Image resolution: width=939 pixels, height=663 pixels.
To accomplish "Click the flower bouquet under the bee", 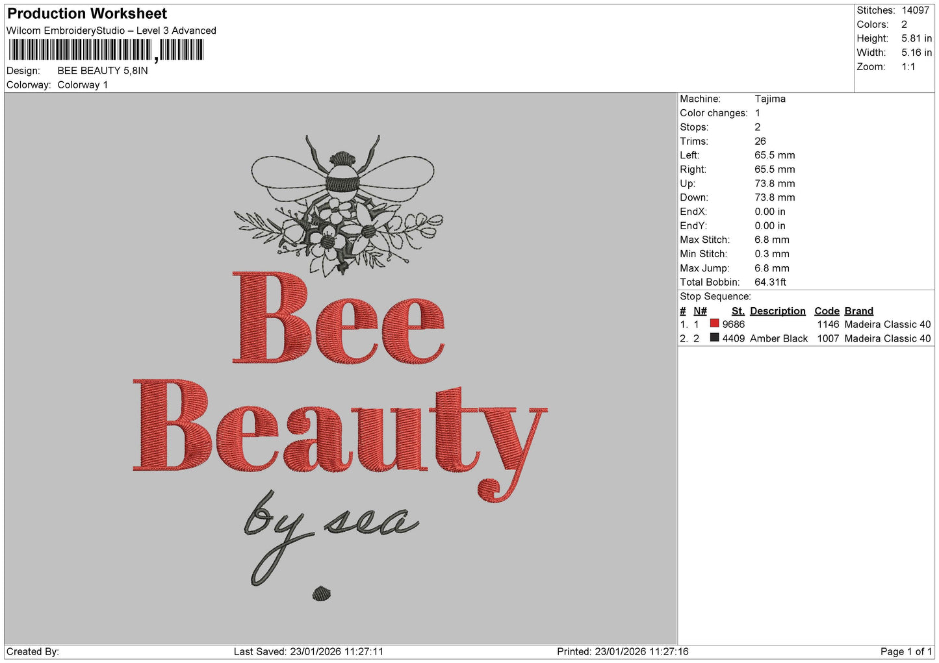I will [338, 237].
